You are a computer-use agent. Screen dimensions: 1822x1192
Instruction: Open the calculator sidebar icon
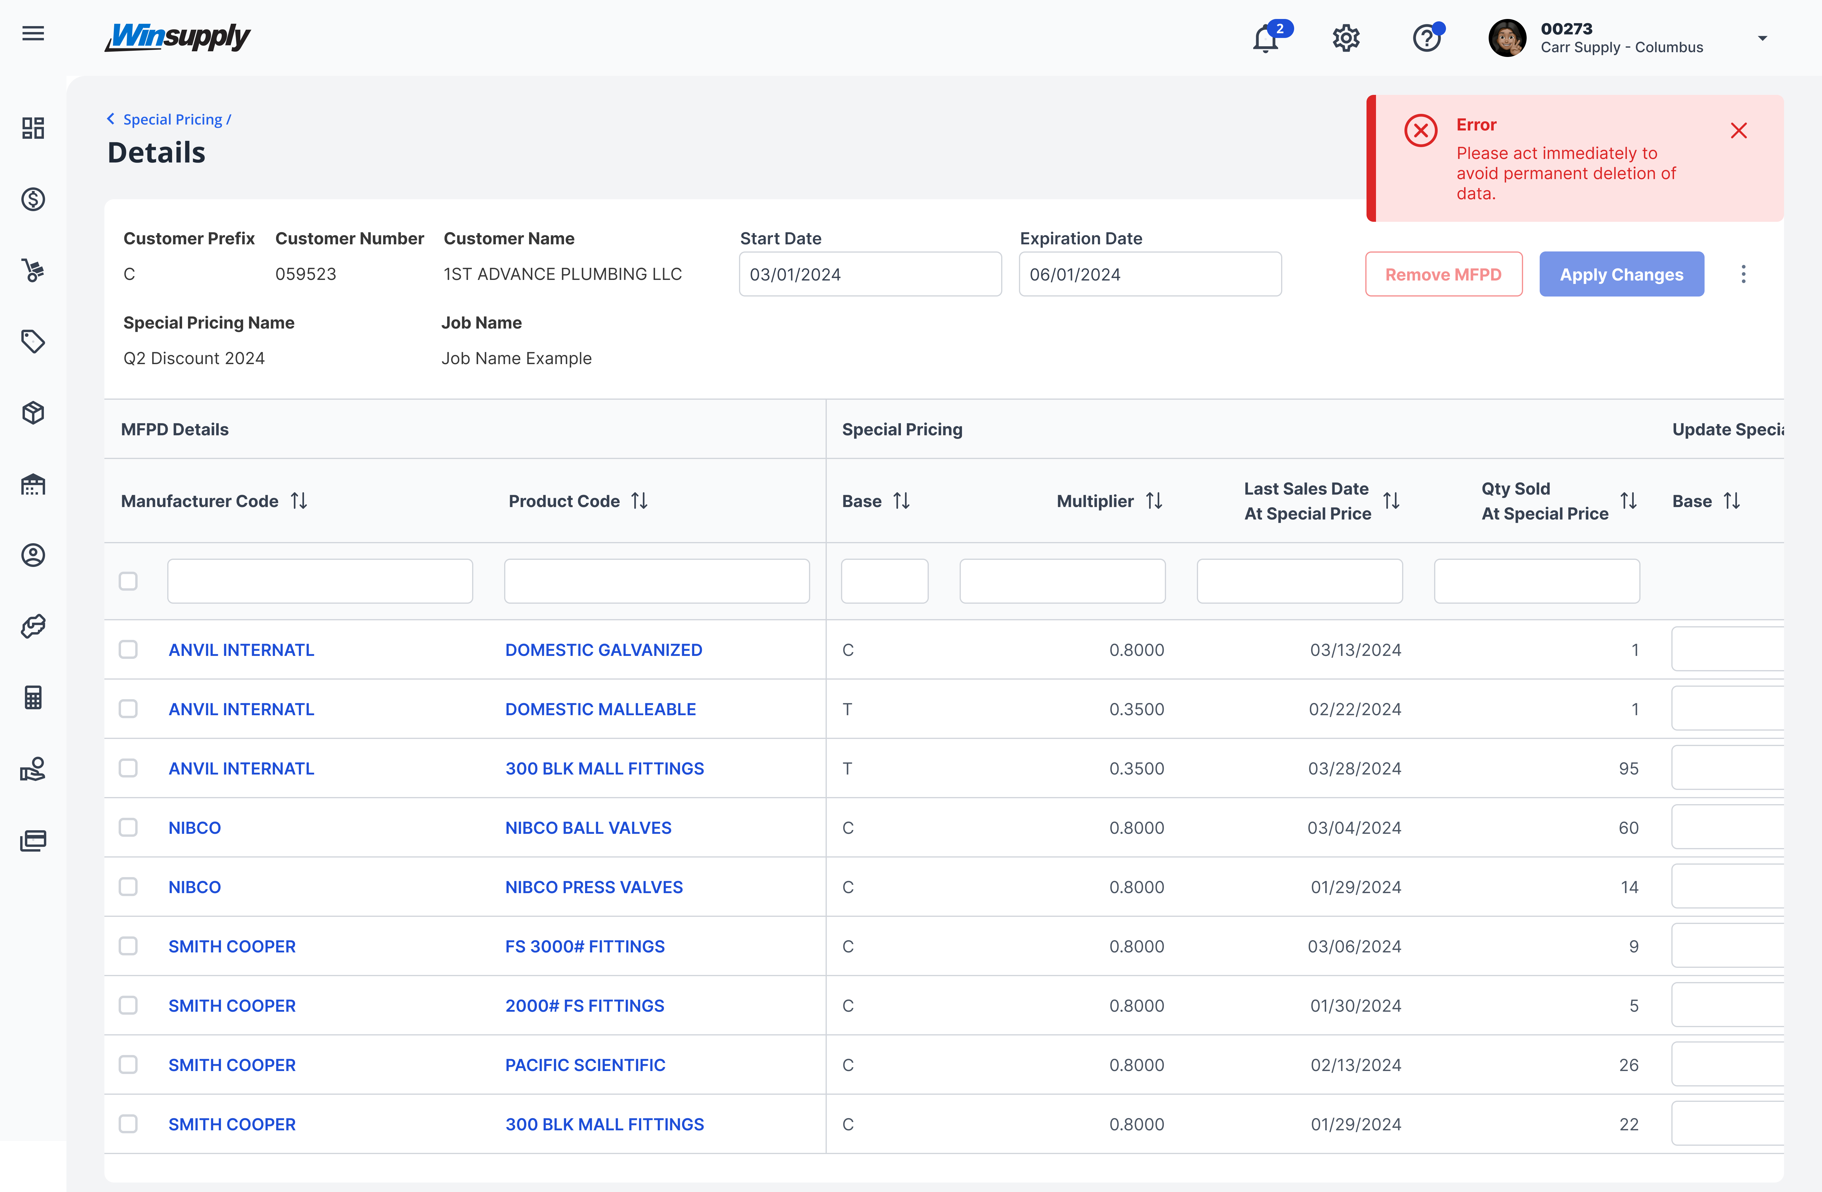33,697
